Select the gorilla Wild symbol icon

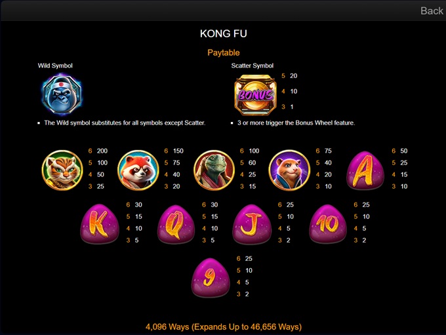point(62,94)
